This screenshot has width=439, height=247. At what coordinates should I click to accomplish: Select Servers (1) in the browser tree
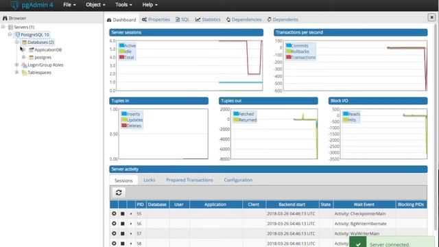click(x=24, y=27)
